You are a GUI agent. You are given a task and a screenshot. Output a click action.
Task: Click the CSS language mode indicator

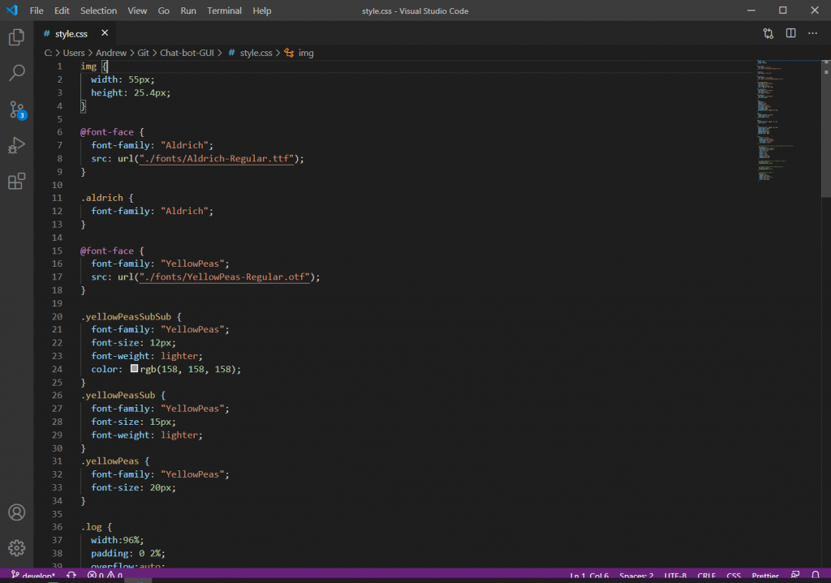734,576
